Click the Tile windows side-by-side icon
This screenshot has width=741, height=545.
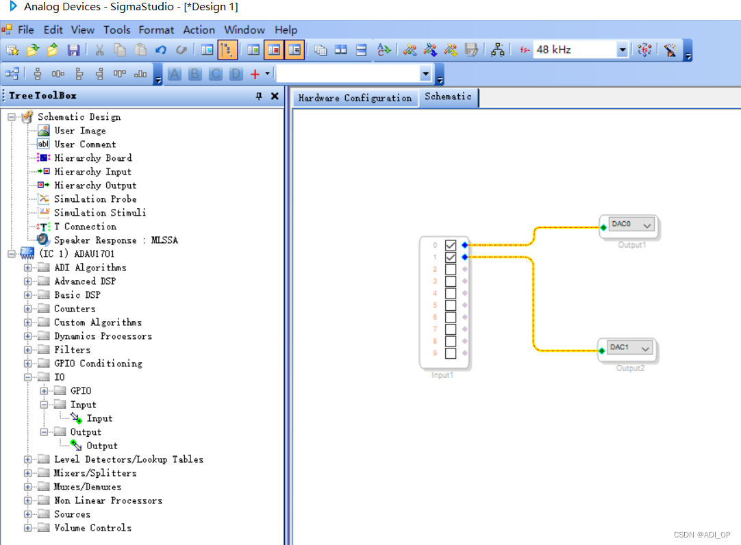(x=341, y=49)
